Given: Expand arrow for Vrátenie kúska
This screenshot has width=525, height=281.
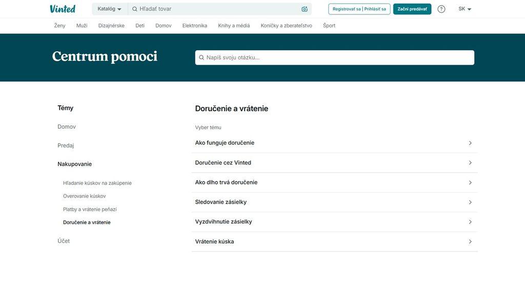Looking at the screenshot, I should tap(470, 242).
